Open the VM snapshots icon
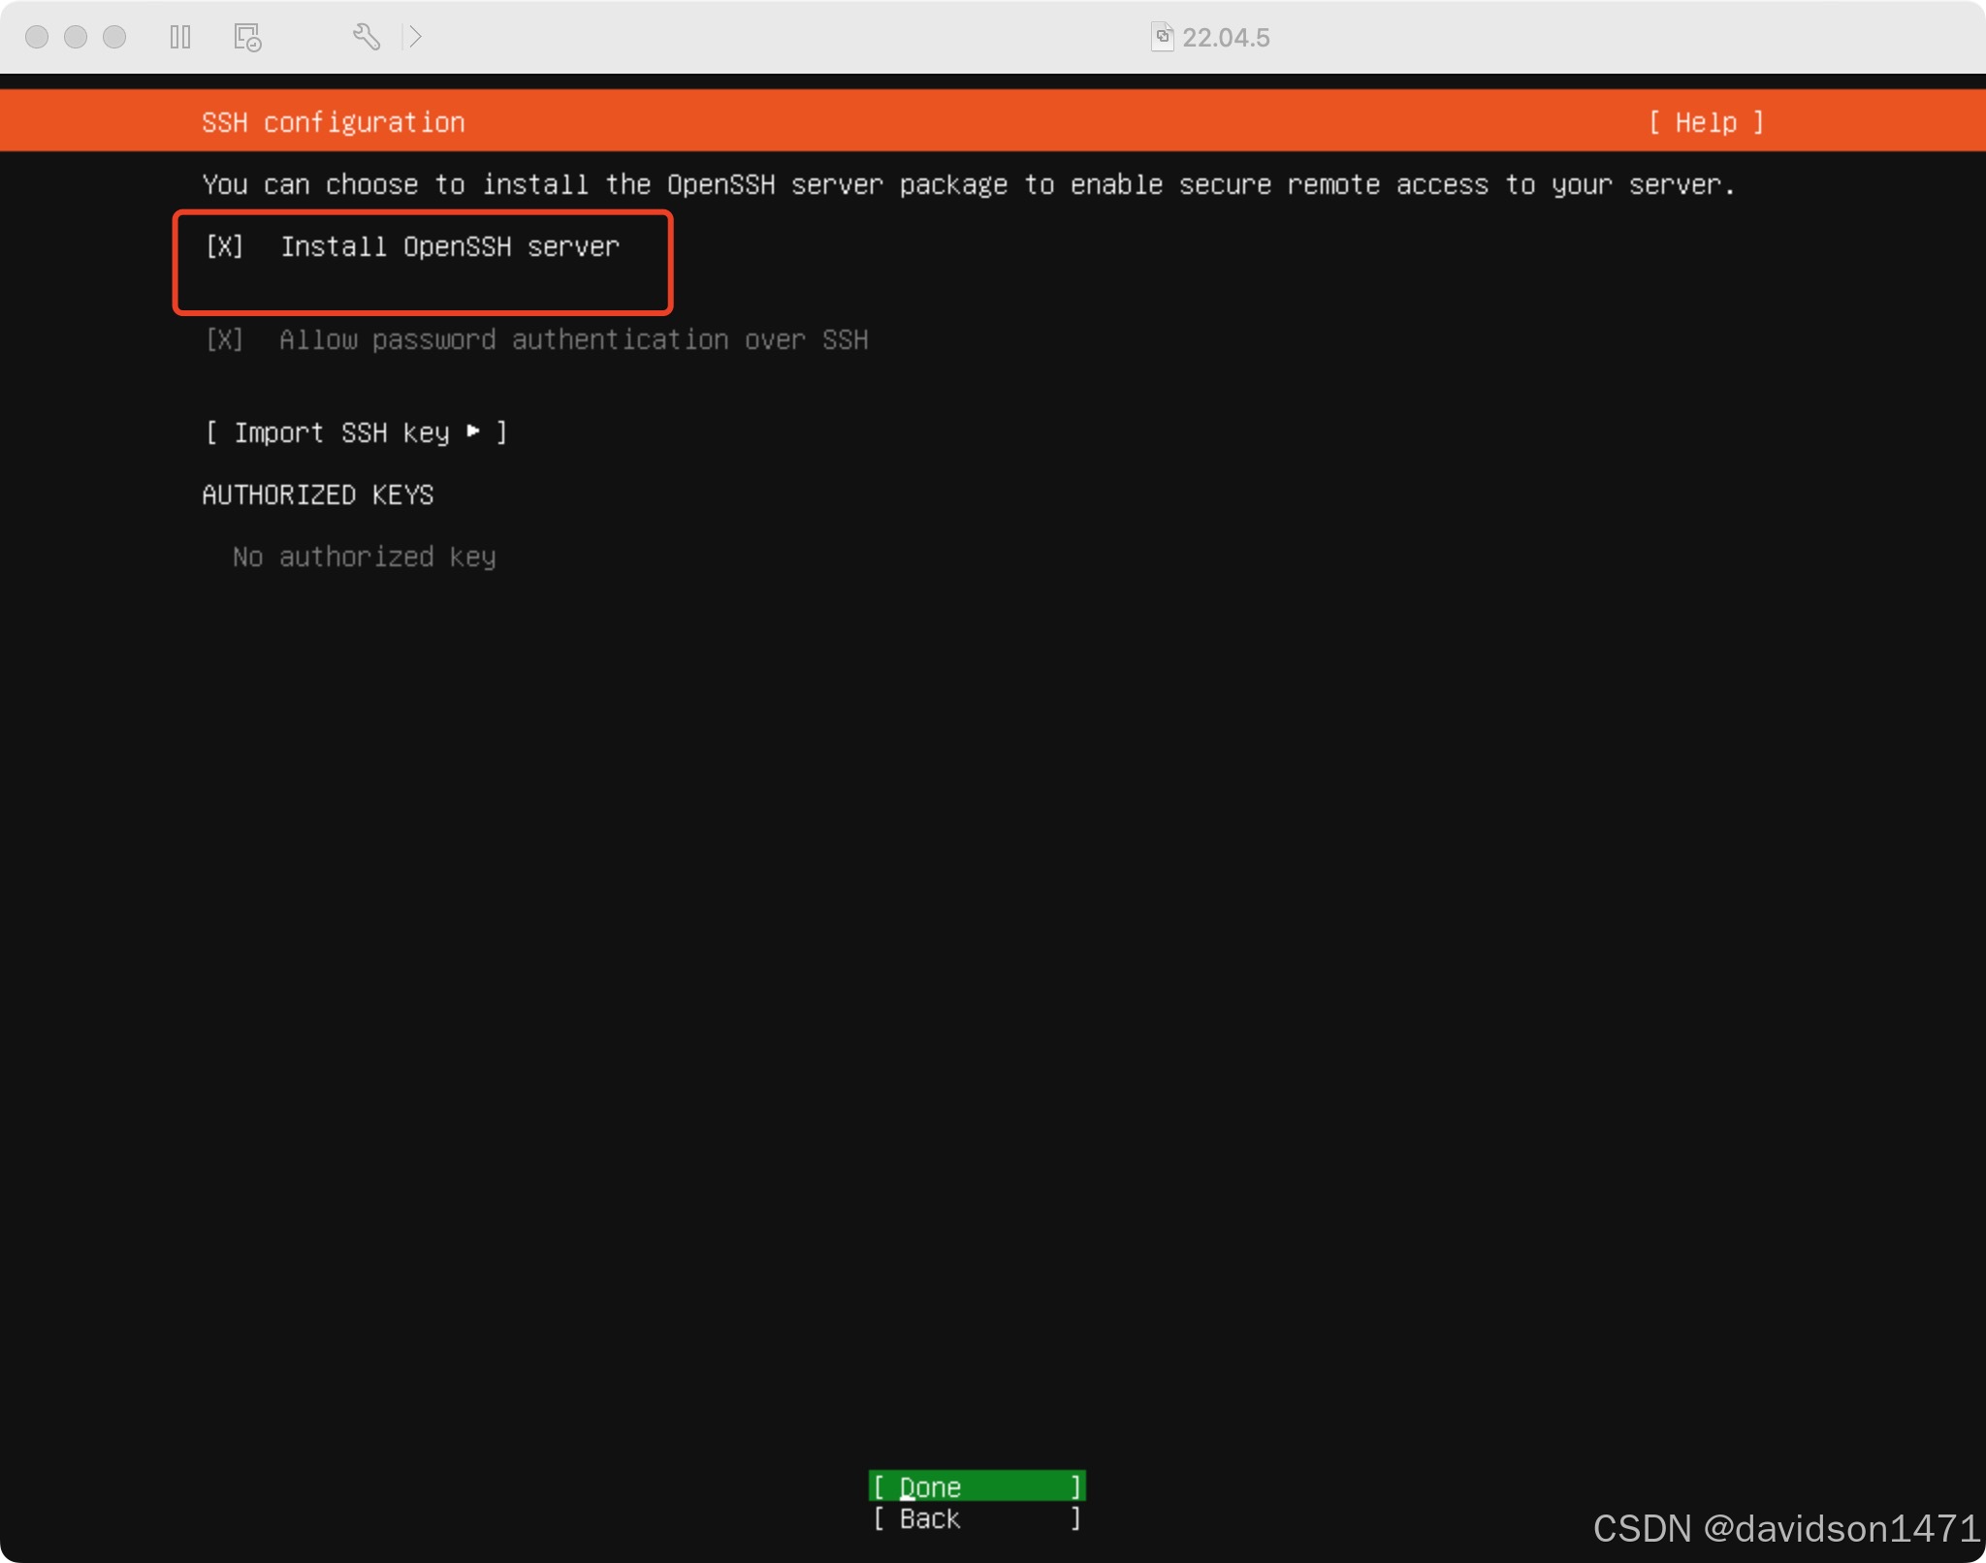This screenshot has height=1563, width=1986. (x=247, y=37)
